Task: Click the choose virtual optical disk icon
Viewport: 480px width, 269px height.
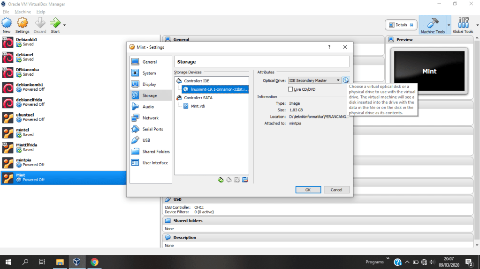Action: [346, 80]
